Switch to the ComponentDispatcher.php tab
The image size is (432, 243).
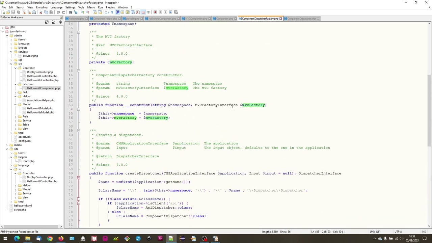[x=301, y=19]
